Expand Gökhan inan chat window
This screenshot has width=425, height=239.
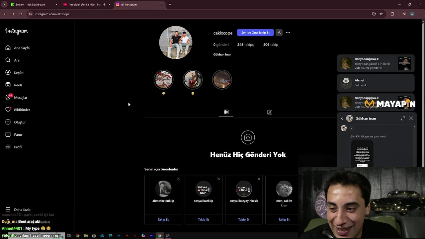tap(403, 119)
